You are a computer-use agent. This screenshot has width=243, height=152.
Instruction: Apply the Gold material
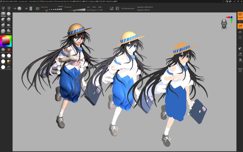(9, 61)
